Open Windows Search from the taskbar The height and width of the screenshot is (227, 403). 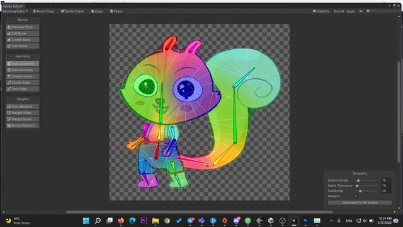[x=98, y=221]
